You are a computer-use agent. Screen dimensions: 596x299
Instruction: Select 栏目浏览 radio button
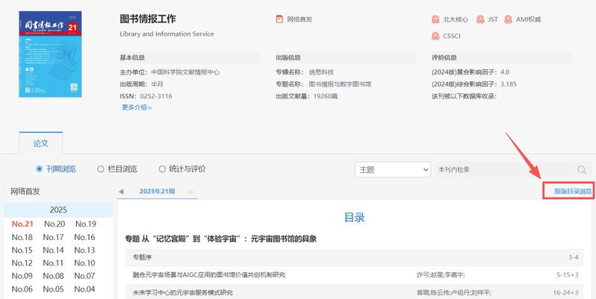coord(101,169)
